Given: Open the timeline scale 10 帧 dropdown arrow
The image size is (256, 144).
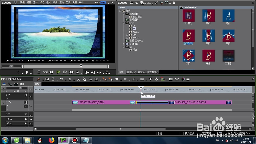Looking at the screenshot, I should (x=25, y=91).
